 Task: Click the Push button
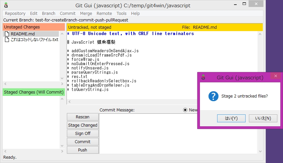(83, 150)
